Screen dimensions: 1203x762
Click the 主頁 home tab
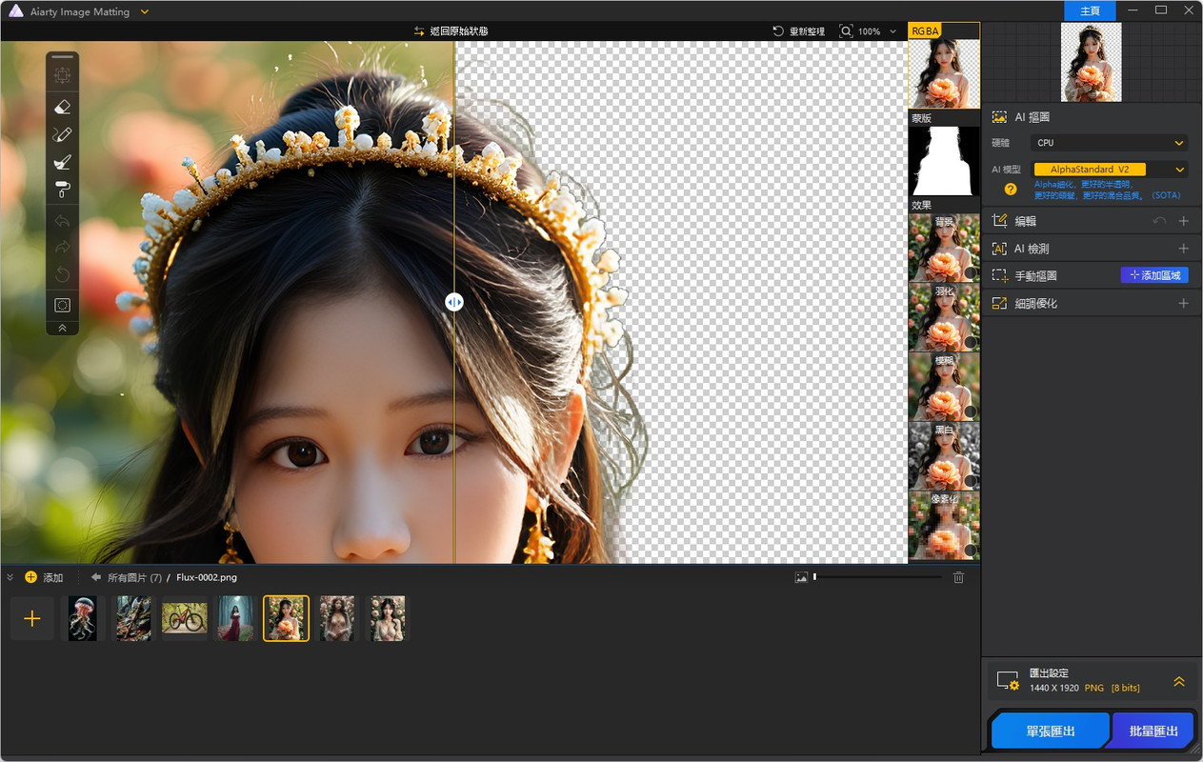[x=1091, y=10]
